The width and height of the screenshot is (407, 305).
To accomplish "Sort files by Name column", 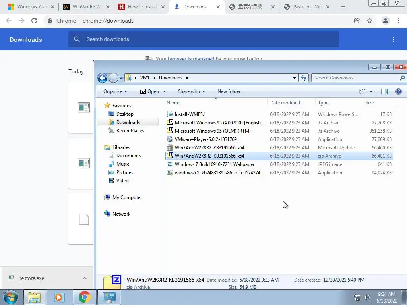I will coord(173,103).
